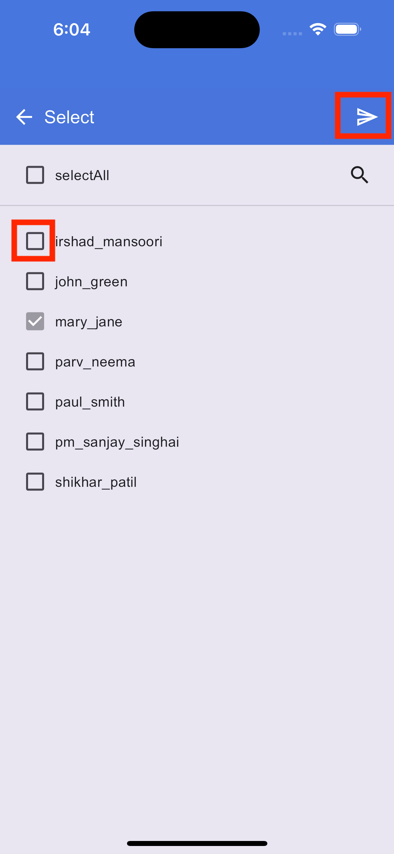Tap the selectAll label text
394x854 pixels.
[x=82, y=175]
